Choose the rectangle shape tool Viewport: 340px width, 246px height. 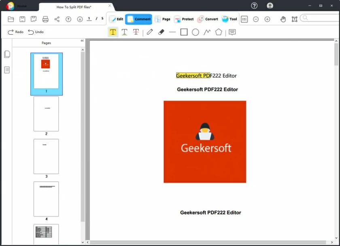pyautogui.click(x=184, y=32)
